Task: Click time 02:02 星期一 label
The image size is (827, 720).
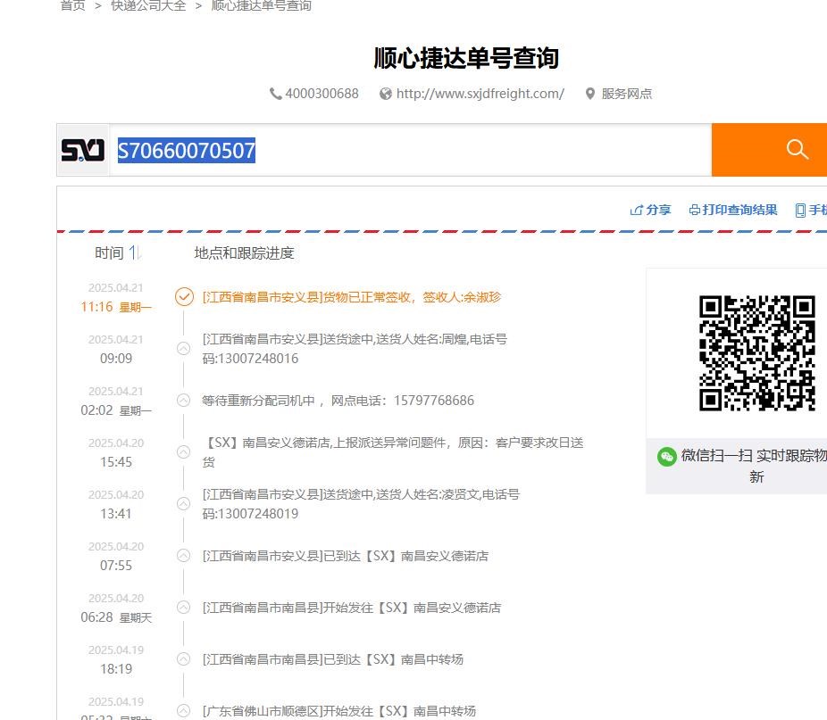Action: [116, 410]
